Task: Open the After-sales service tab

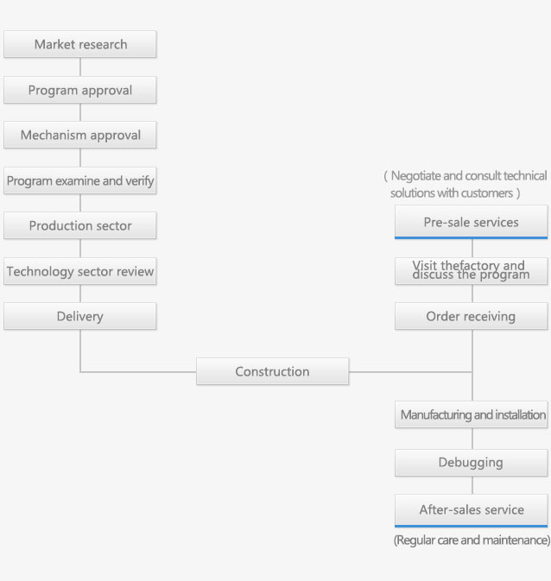Action: pyautogui.click(x=472, y=510)
